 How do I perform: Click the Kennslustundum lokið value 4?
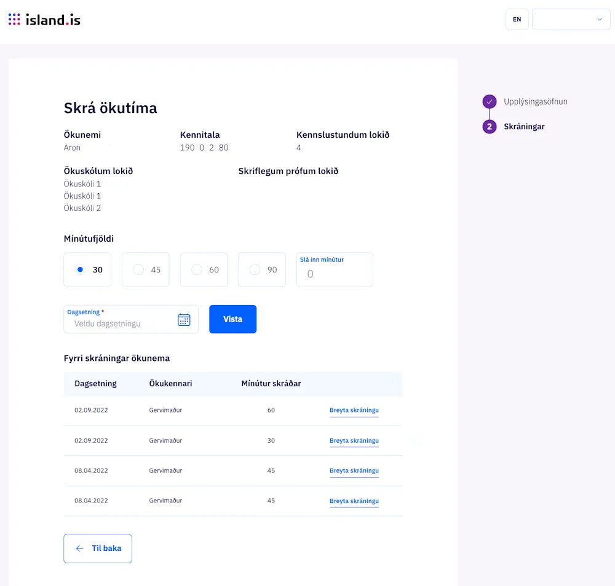tap(299, 148)
